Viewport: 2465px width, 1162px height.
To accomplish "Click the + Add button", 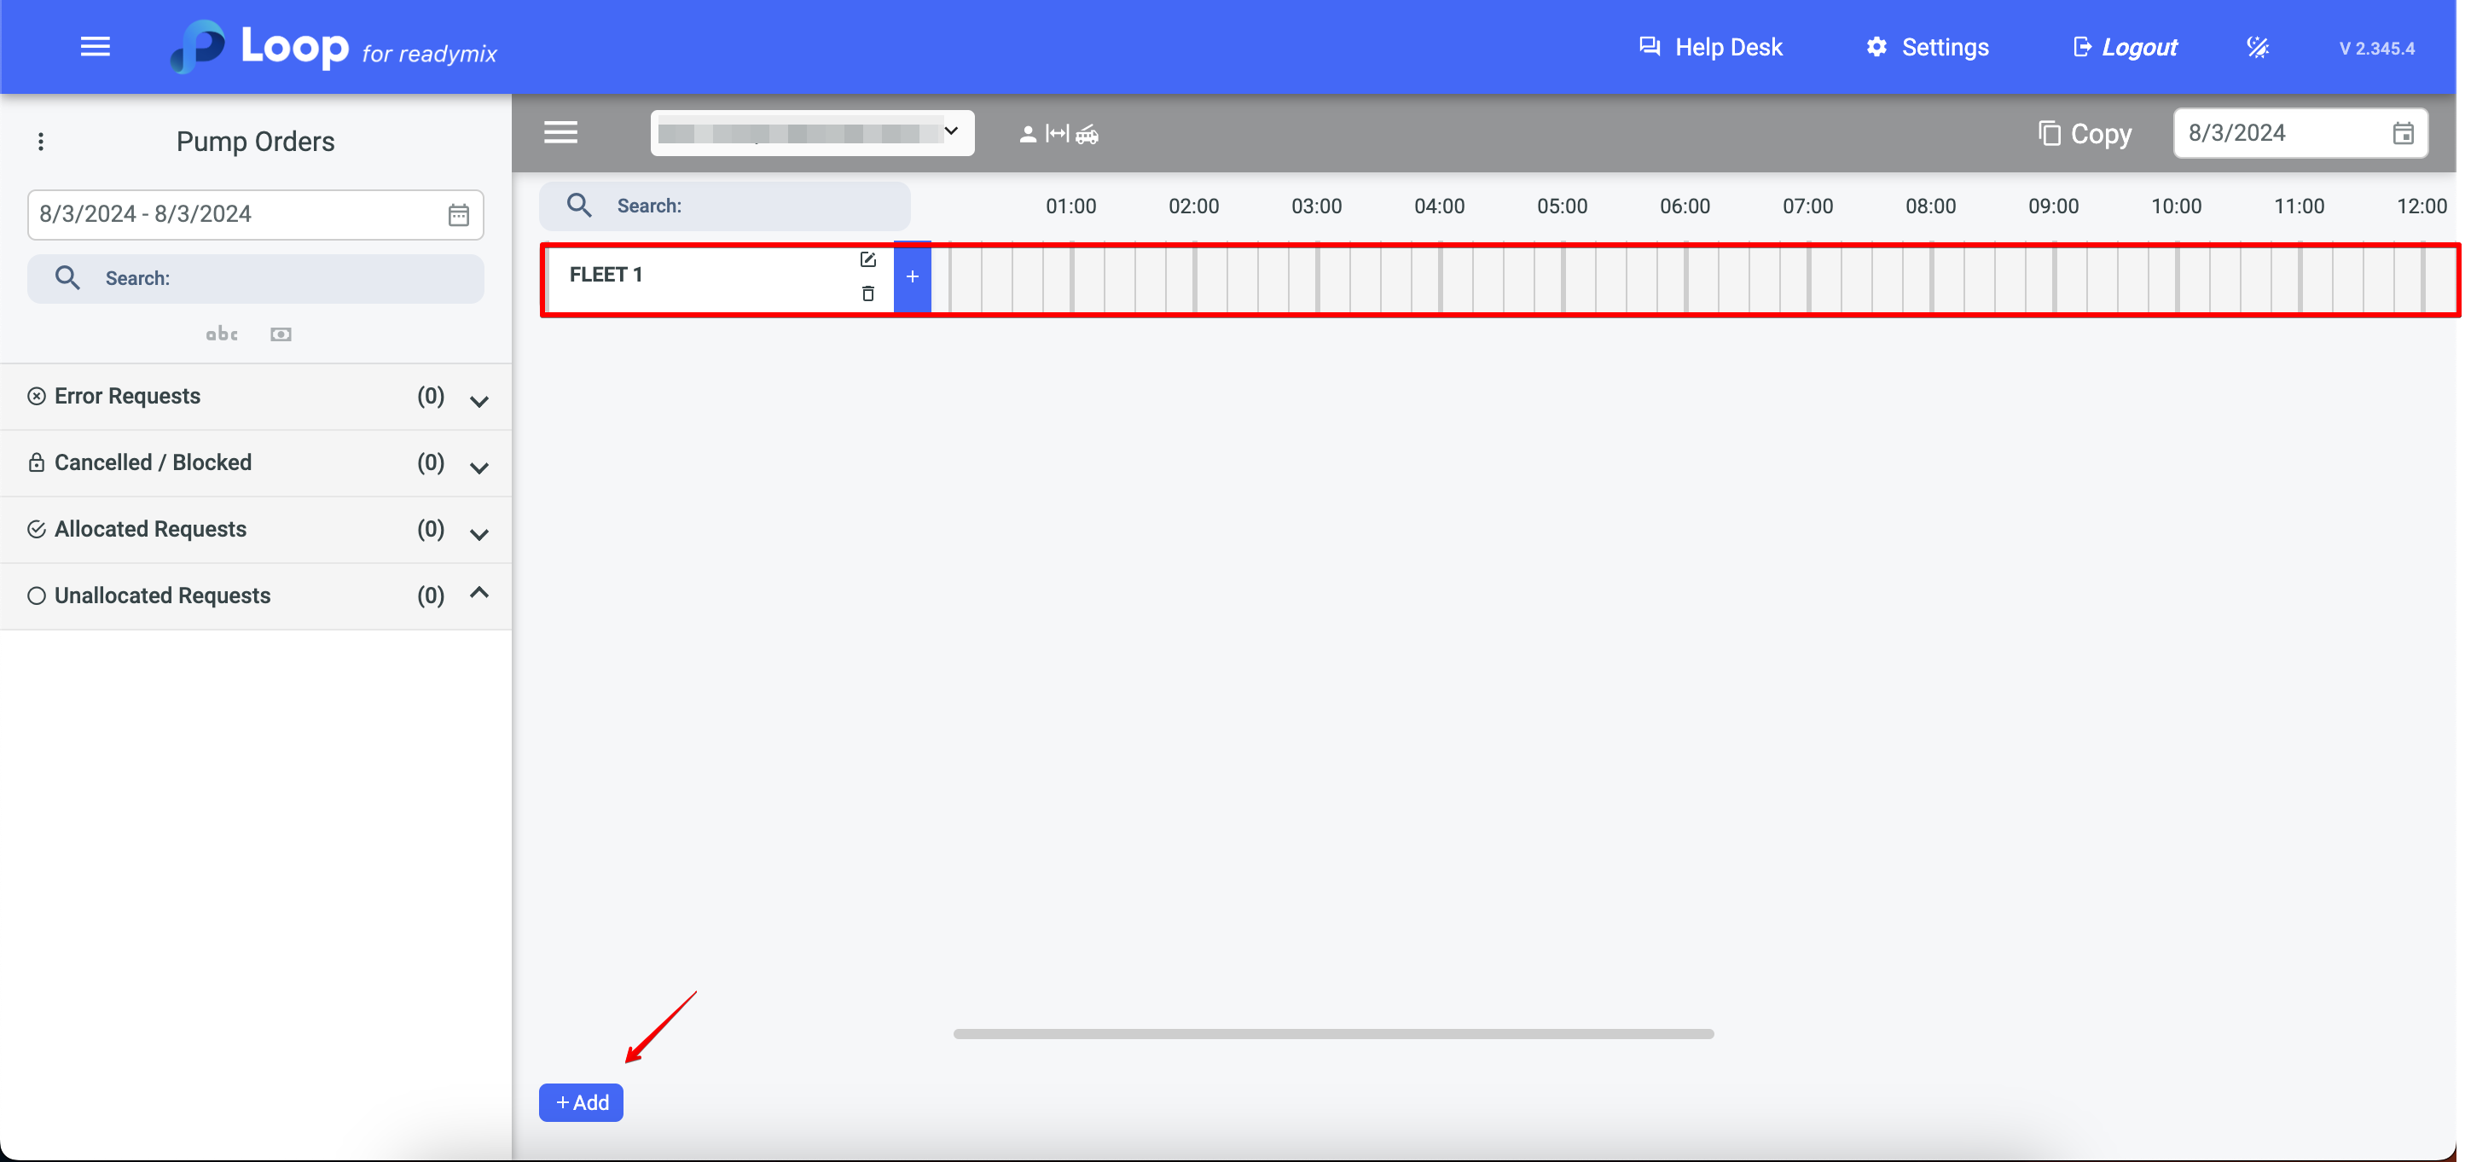I will coord(581,1102).
